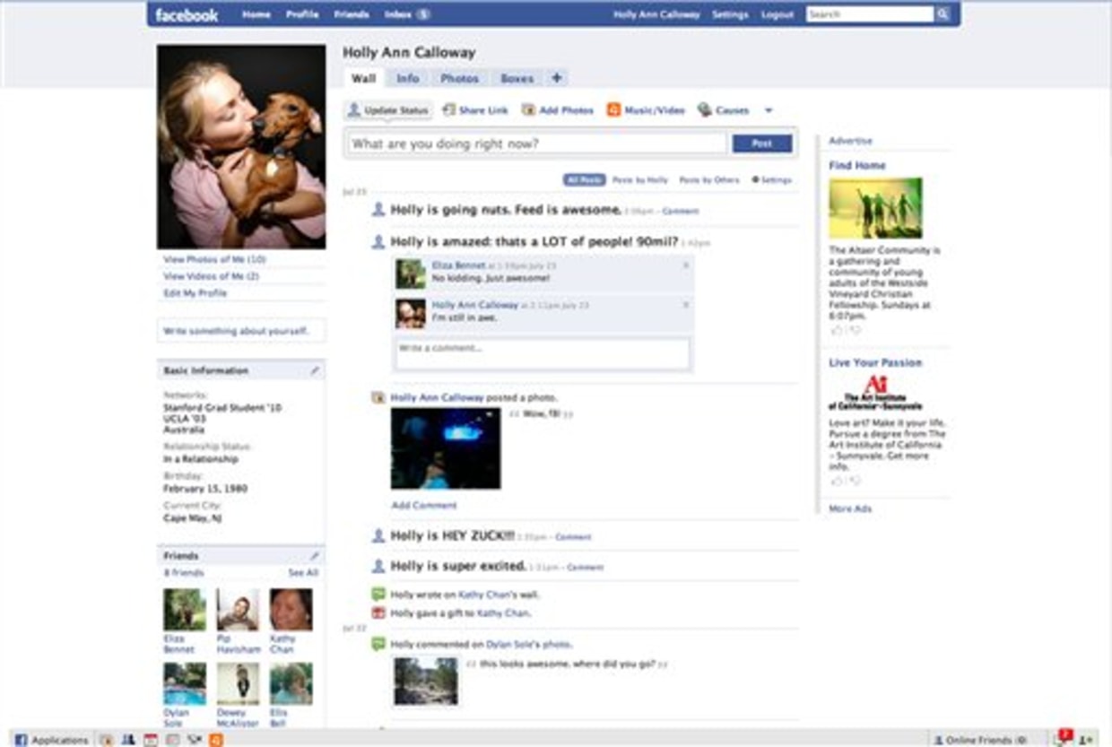Image resolution: width=1112 pixels, height=747 pixels.
Task: Select Add Photos publisher option
Action: point(558,110)
